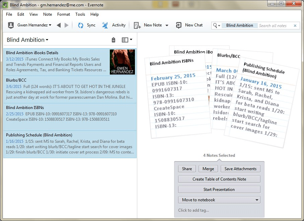This screenshot has width=304, height=221.
Task: Maximize the Evernote window
Action: coord(281,4)
